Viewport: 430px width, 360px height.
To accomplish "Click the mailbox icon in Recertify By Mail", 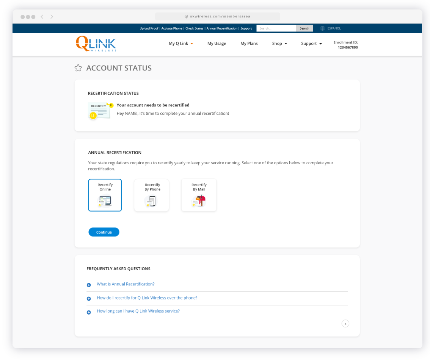I will pos(199,201).
